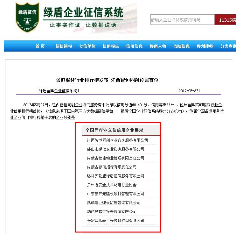236x234 pixels.
Task: Click the 绿盾征信 shield logo
Action: coord(27,17)
